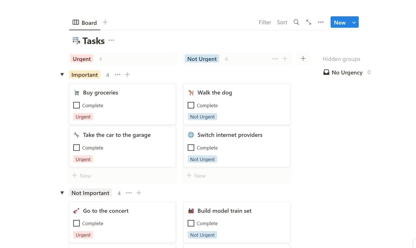Click the Sort option
The width and height of the screenshot is (416, 248).
click(282, 22)
